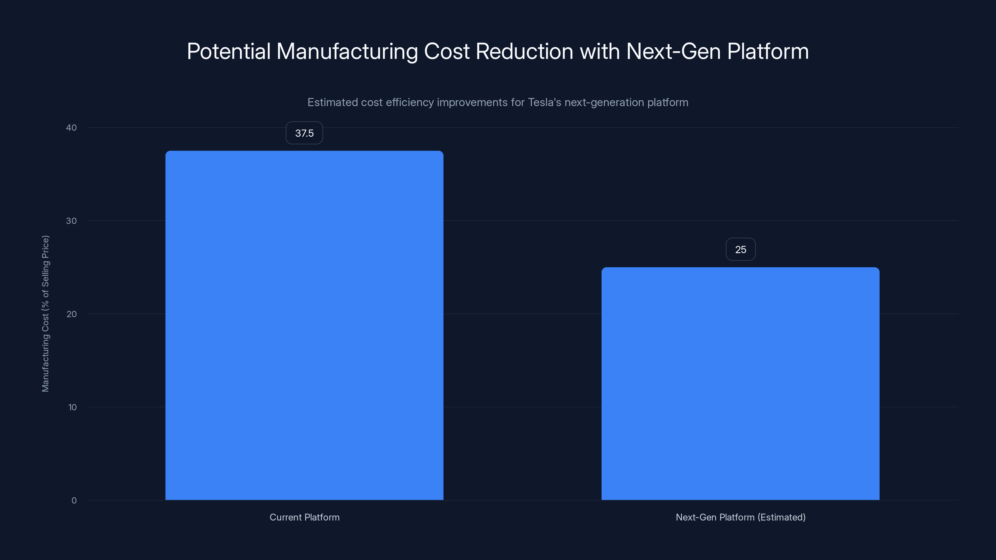Click the baseline axis of the chart
The width and height of the screenshot is (996, 560).
click(x=522, y=500)
